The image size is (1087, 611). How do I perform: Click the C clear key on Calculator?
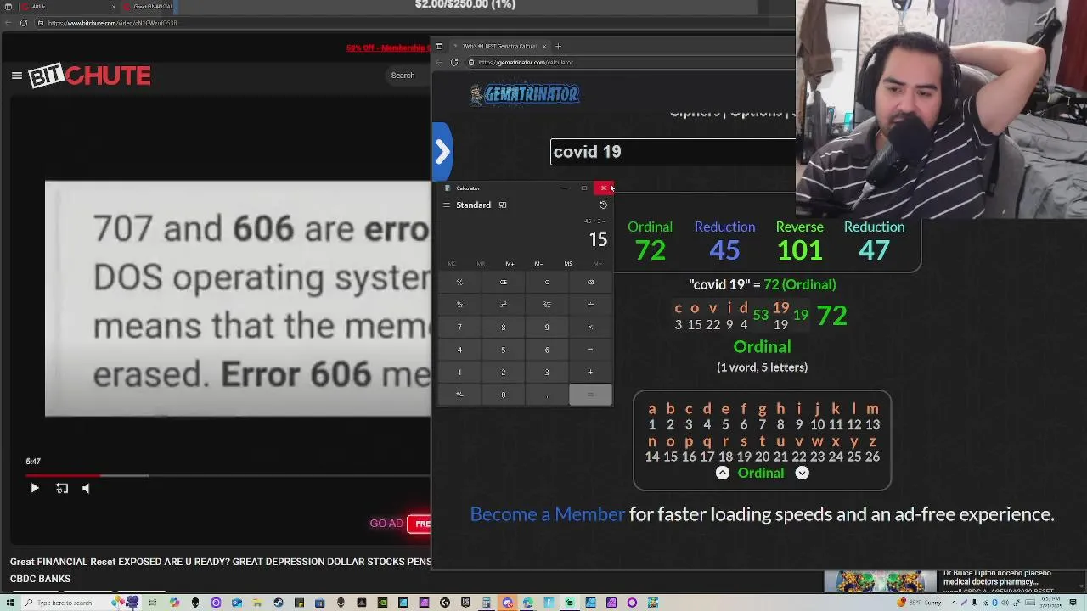point(547,282)
